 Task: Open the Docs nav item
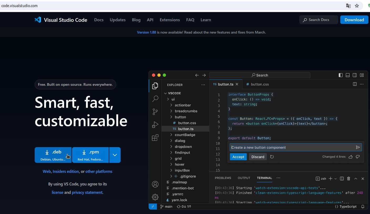coord(99,20)
